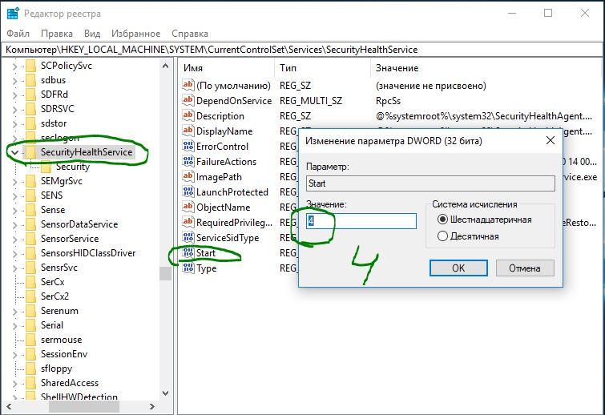Select Десятичная radio button
This screenshot has height=415, width=605.
coord(442,236)
